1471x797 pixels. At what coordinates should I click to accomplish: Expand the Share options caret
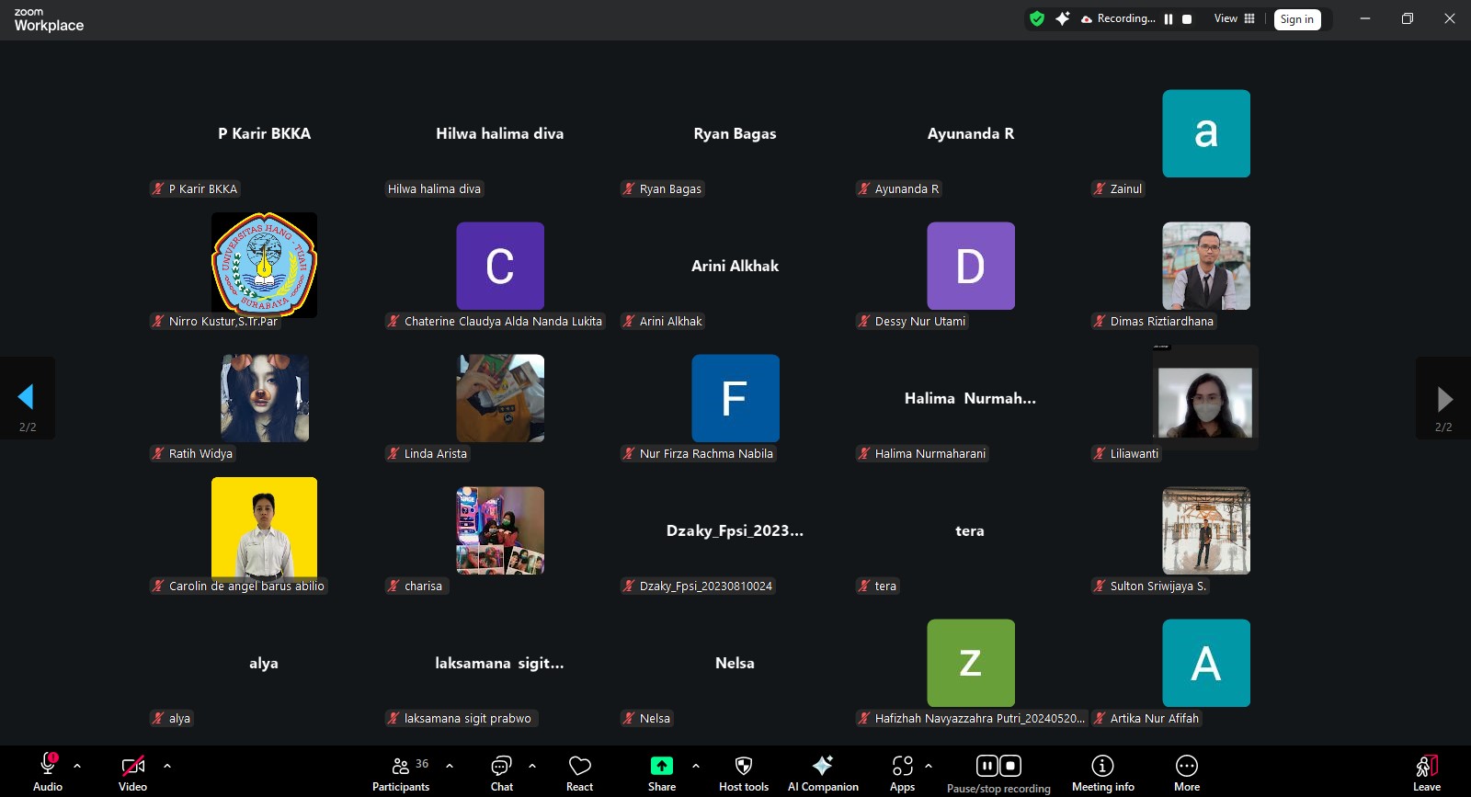[x=696, y=765]
